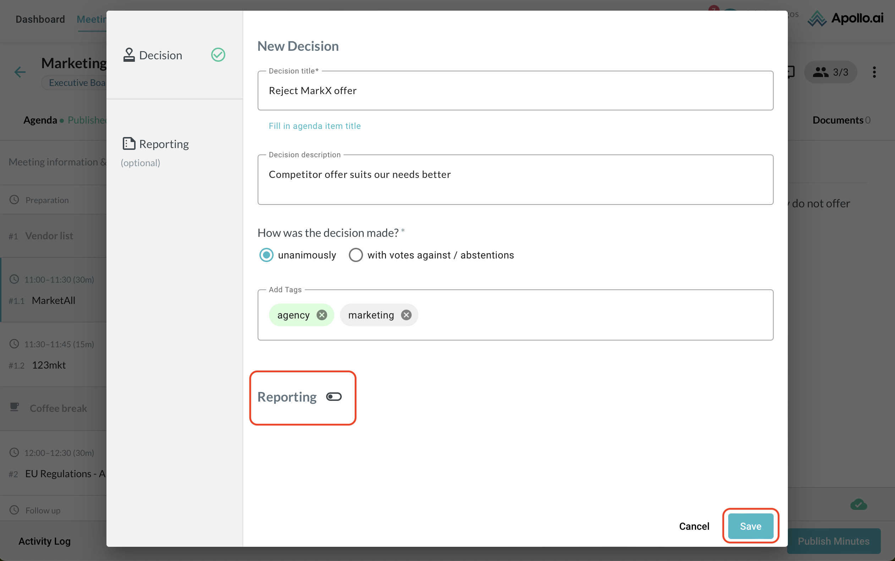Viewport: 895px width, 561px height.
Task: Click the Save button
Action: [750, 526]
